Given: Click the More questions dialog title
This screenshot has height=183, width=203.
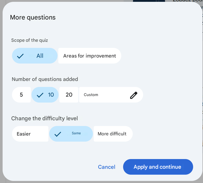Looking at the screenshot, I should pyautogui.click(x=33, y=17).
